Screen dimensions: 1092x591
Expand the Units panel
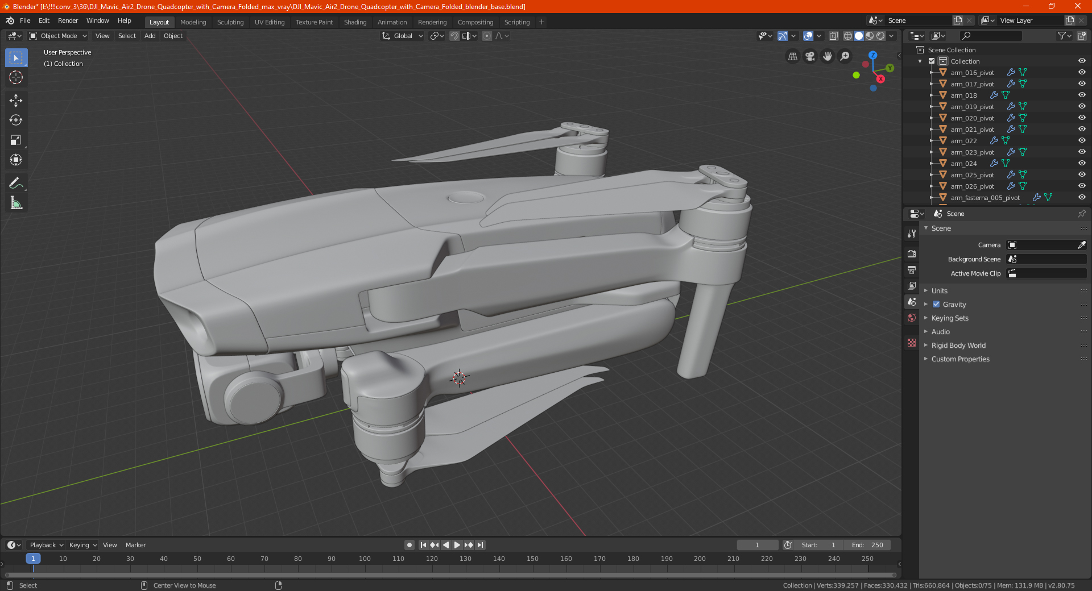coord(939,291)
